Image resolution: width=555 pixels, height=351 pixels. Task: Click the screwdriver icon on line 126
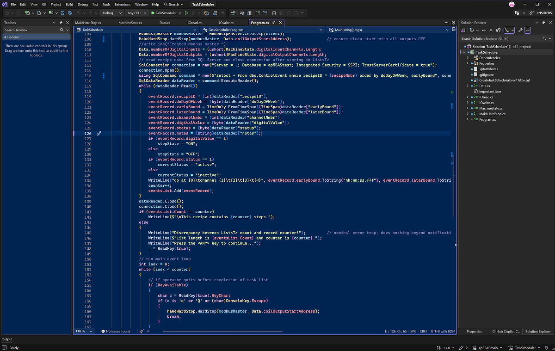coord(99,133)
